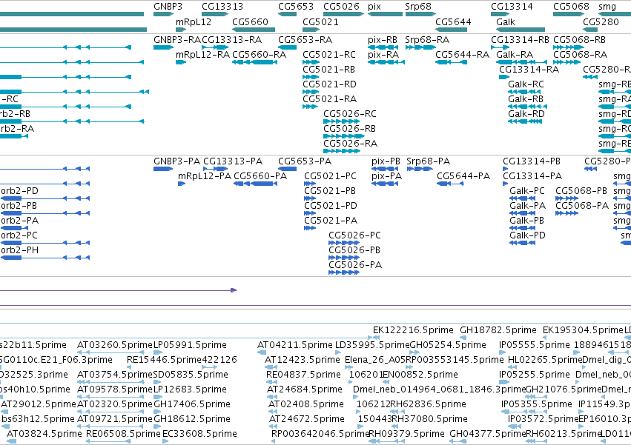Click the Srp68-PA protein label
The height and width of the screenshot is (445, 631).
click(x=428, y=161)
